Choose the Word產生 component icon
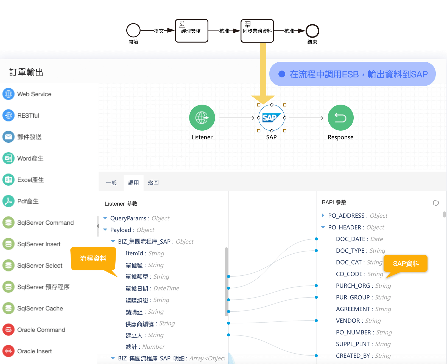 pyautogui.click(x=9, y=158)
